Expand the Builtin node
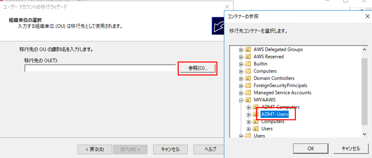 click(241, 64)
